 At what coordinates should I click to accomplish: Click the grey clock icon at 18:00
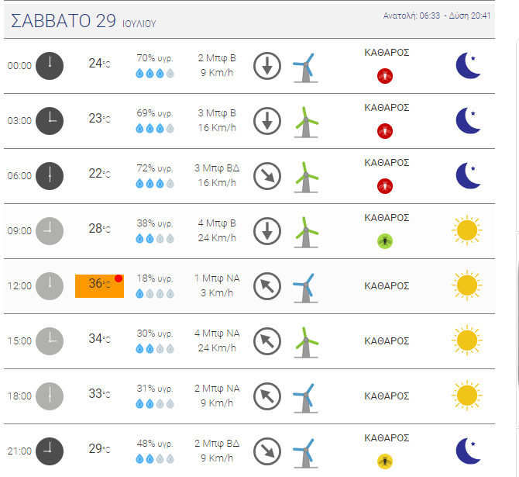point(50,396)
